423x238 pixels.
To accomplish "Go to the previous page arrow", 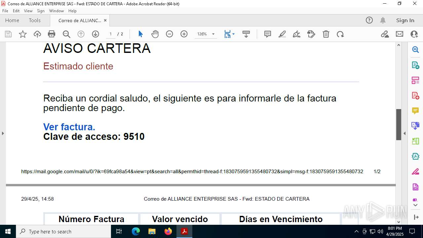I will tap(81, 34).
